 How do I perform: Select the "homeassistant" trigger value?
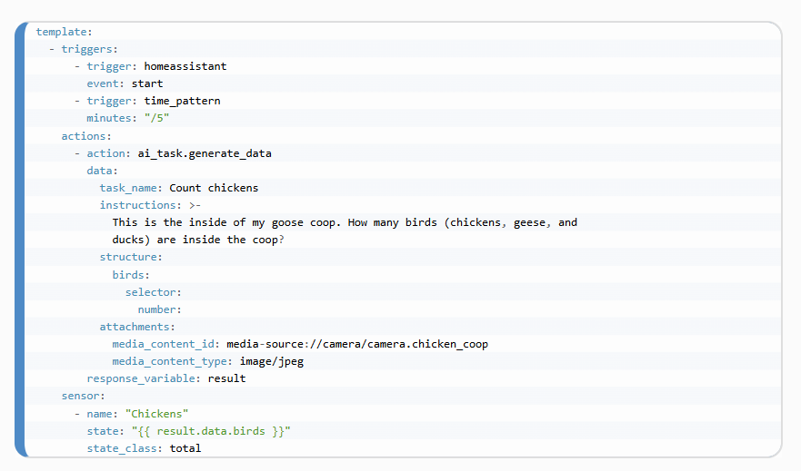pos(185,66)
